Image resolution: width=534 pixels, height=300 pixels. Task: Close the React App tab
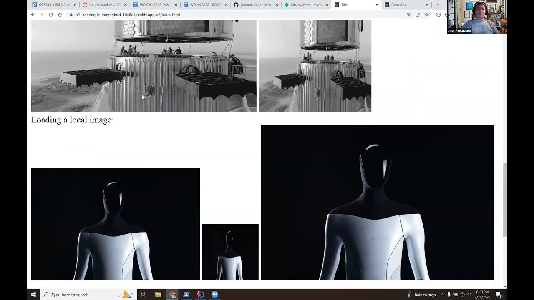pyautogui.click(x=427, y=5)
